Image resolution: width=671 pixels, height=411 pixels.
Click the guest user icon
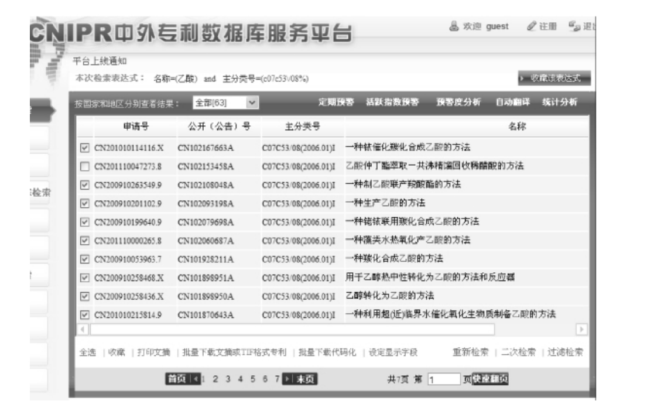click(x=454, y=26)
